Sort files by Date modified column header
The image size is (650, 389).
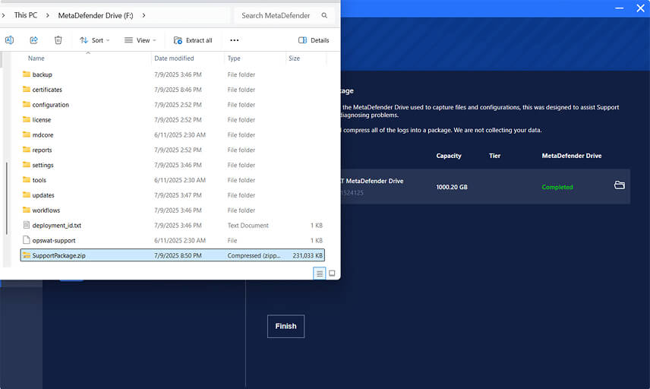(x=174, y=59)
